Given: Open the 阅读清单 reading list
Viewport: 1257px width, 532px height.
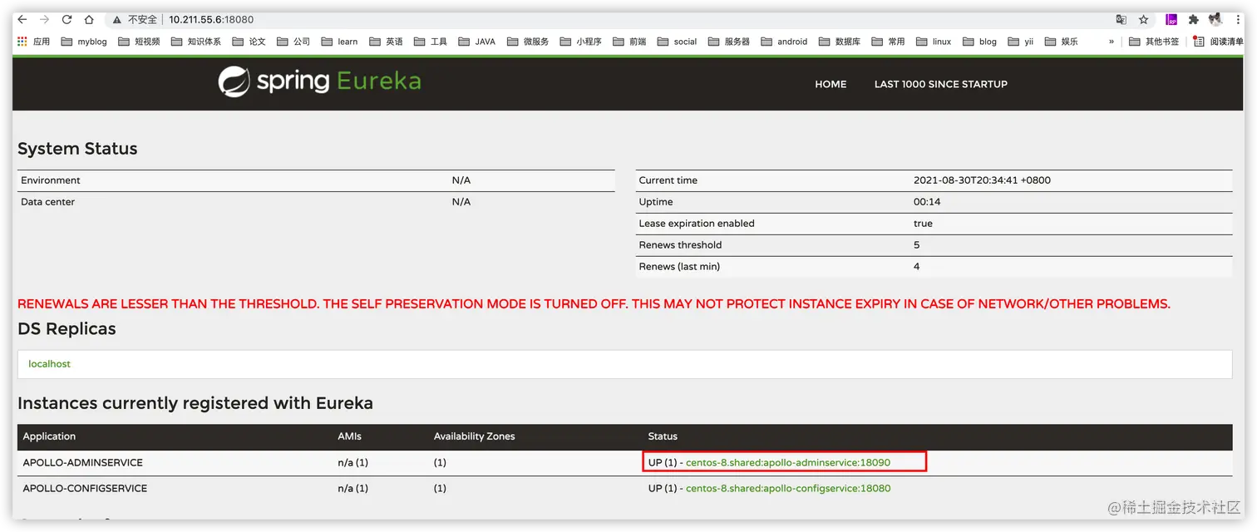Looking at the screenshot, I should 1218,42.
